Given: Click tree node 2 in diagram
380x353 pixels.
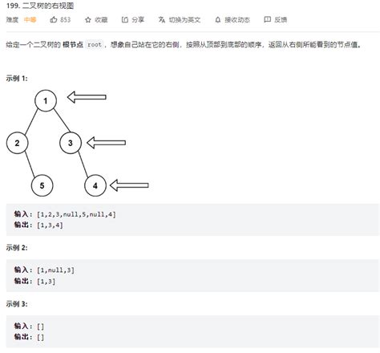Looking at the screenshot, I should [17, 143].
